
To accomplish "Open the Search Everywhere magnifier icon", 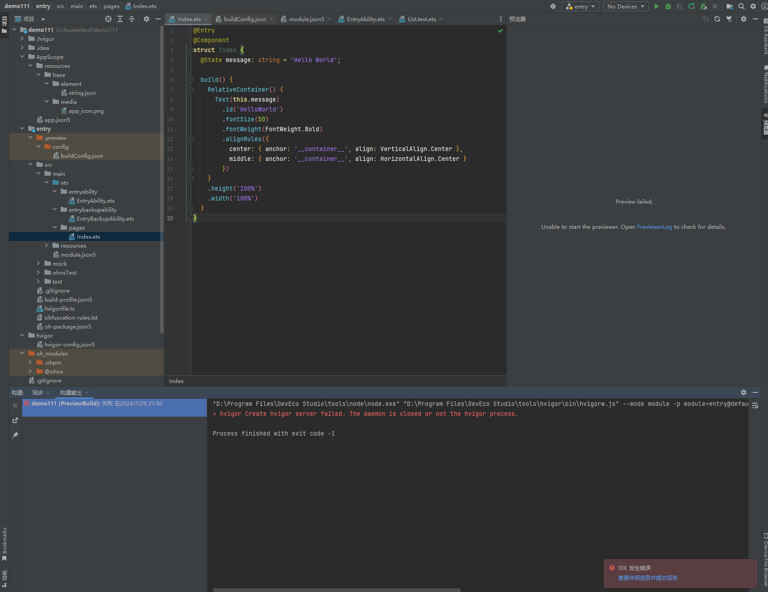I will (x=741, y=6).
